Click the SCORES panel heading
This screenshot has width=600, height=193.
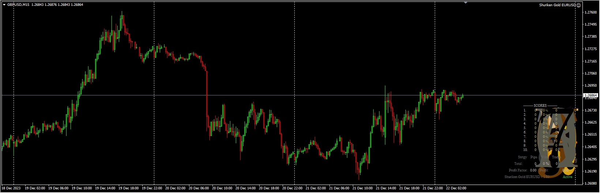tap(540, 106)
